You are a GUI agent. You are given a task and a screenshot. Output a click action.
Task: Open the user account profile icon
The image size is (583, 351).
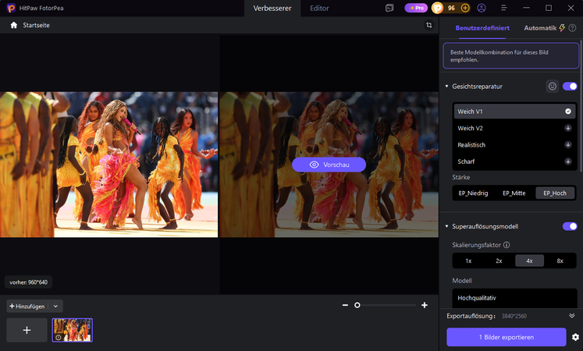pyautogui.click(x=482, y=8)
